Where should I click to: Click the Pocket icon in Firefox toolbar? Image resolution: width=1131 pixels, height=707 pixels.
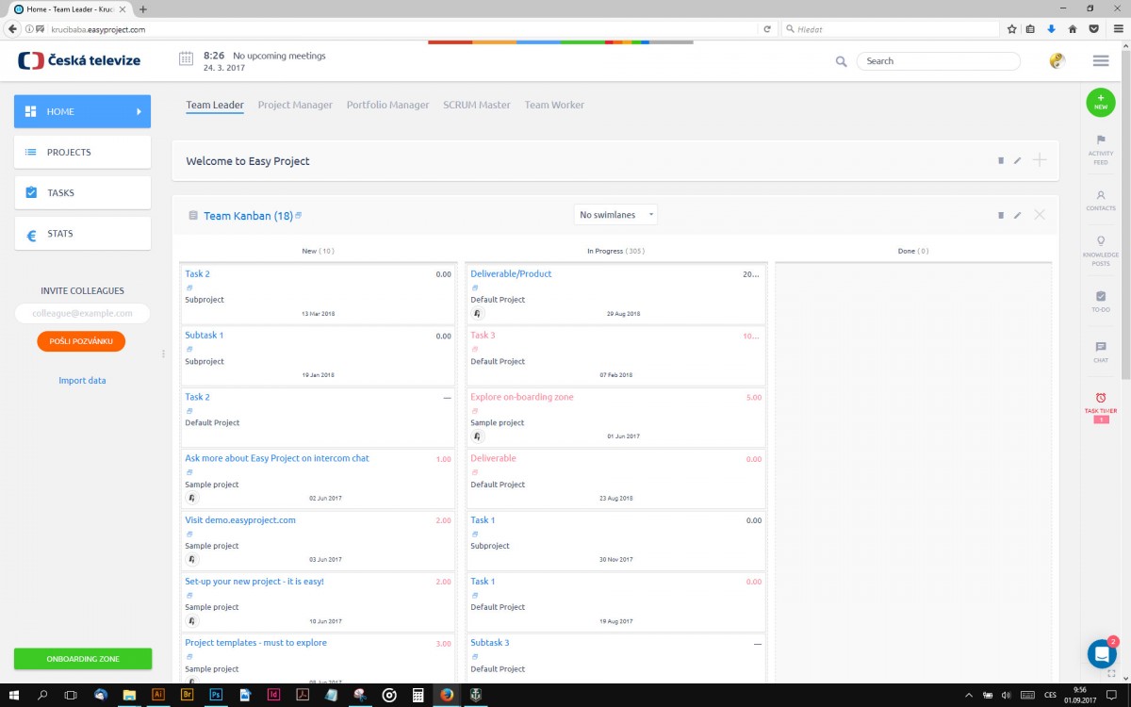coord(1093,29)
